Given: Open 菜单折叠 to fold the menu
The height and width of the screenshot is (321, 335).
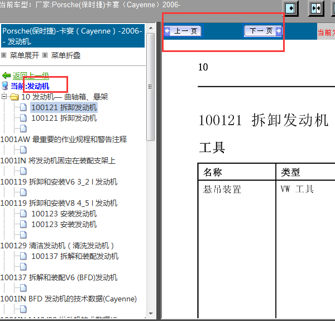Looking at the screenshot, I should click(65, 55).
